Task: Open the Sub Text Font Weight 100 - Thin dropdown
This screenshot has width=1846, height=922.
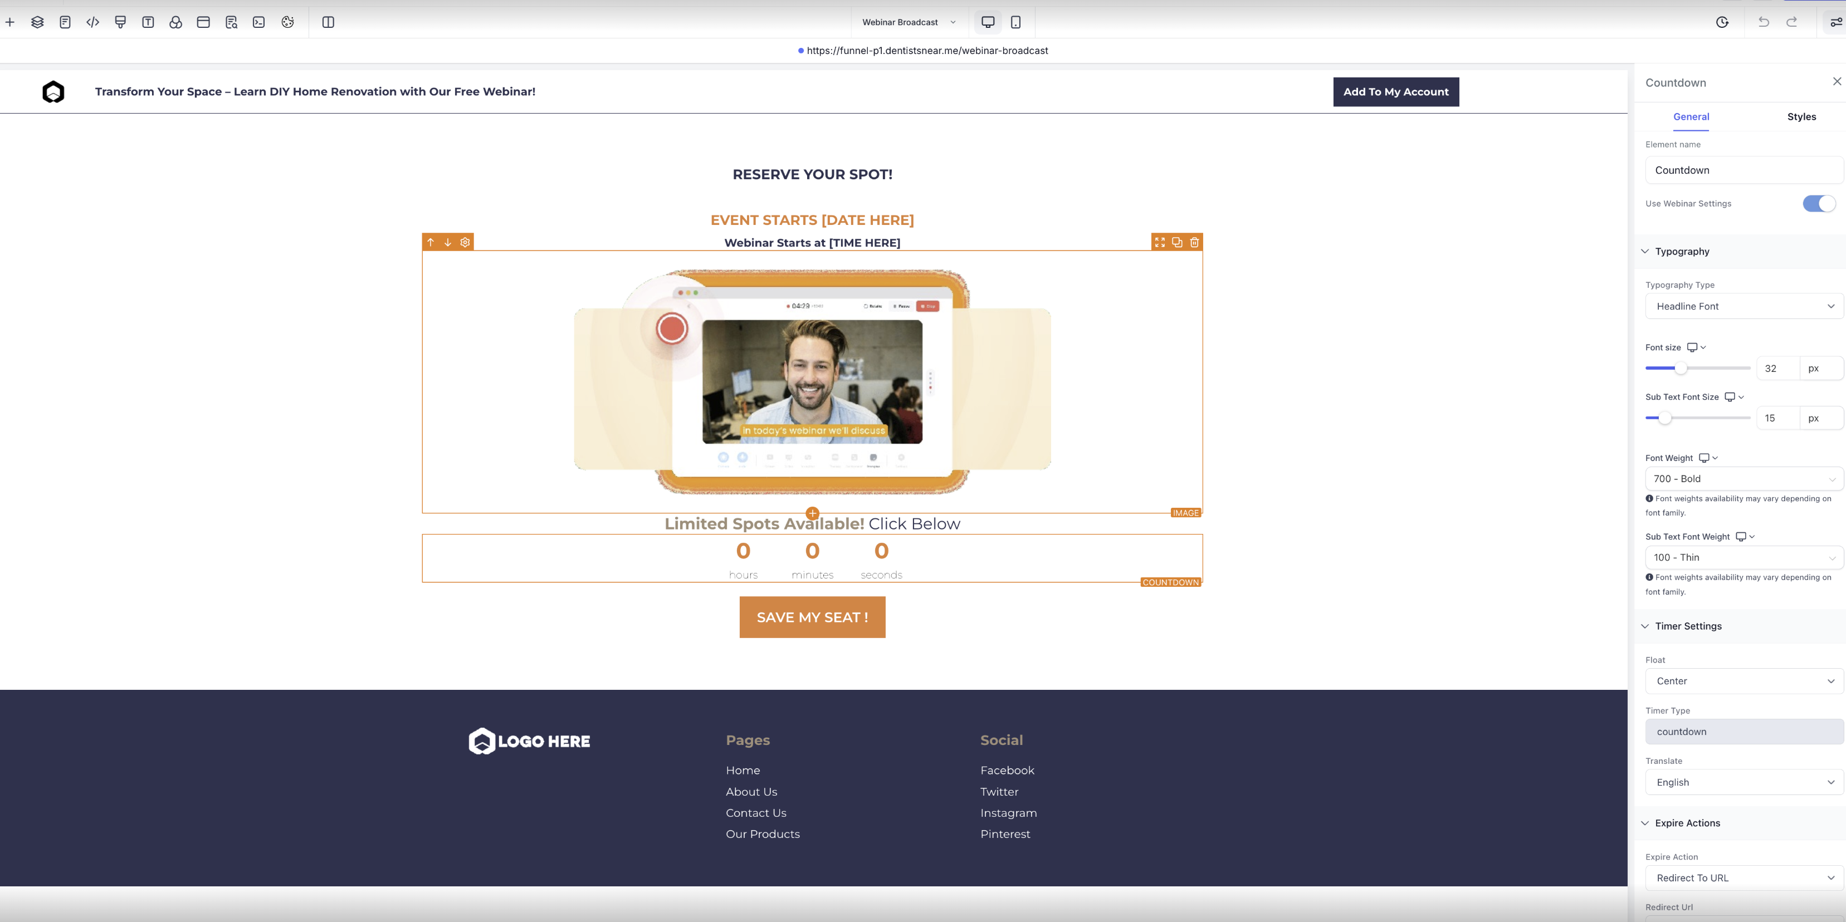Action: [x=1744, y=557]
